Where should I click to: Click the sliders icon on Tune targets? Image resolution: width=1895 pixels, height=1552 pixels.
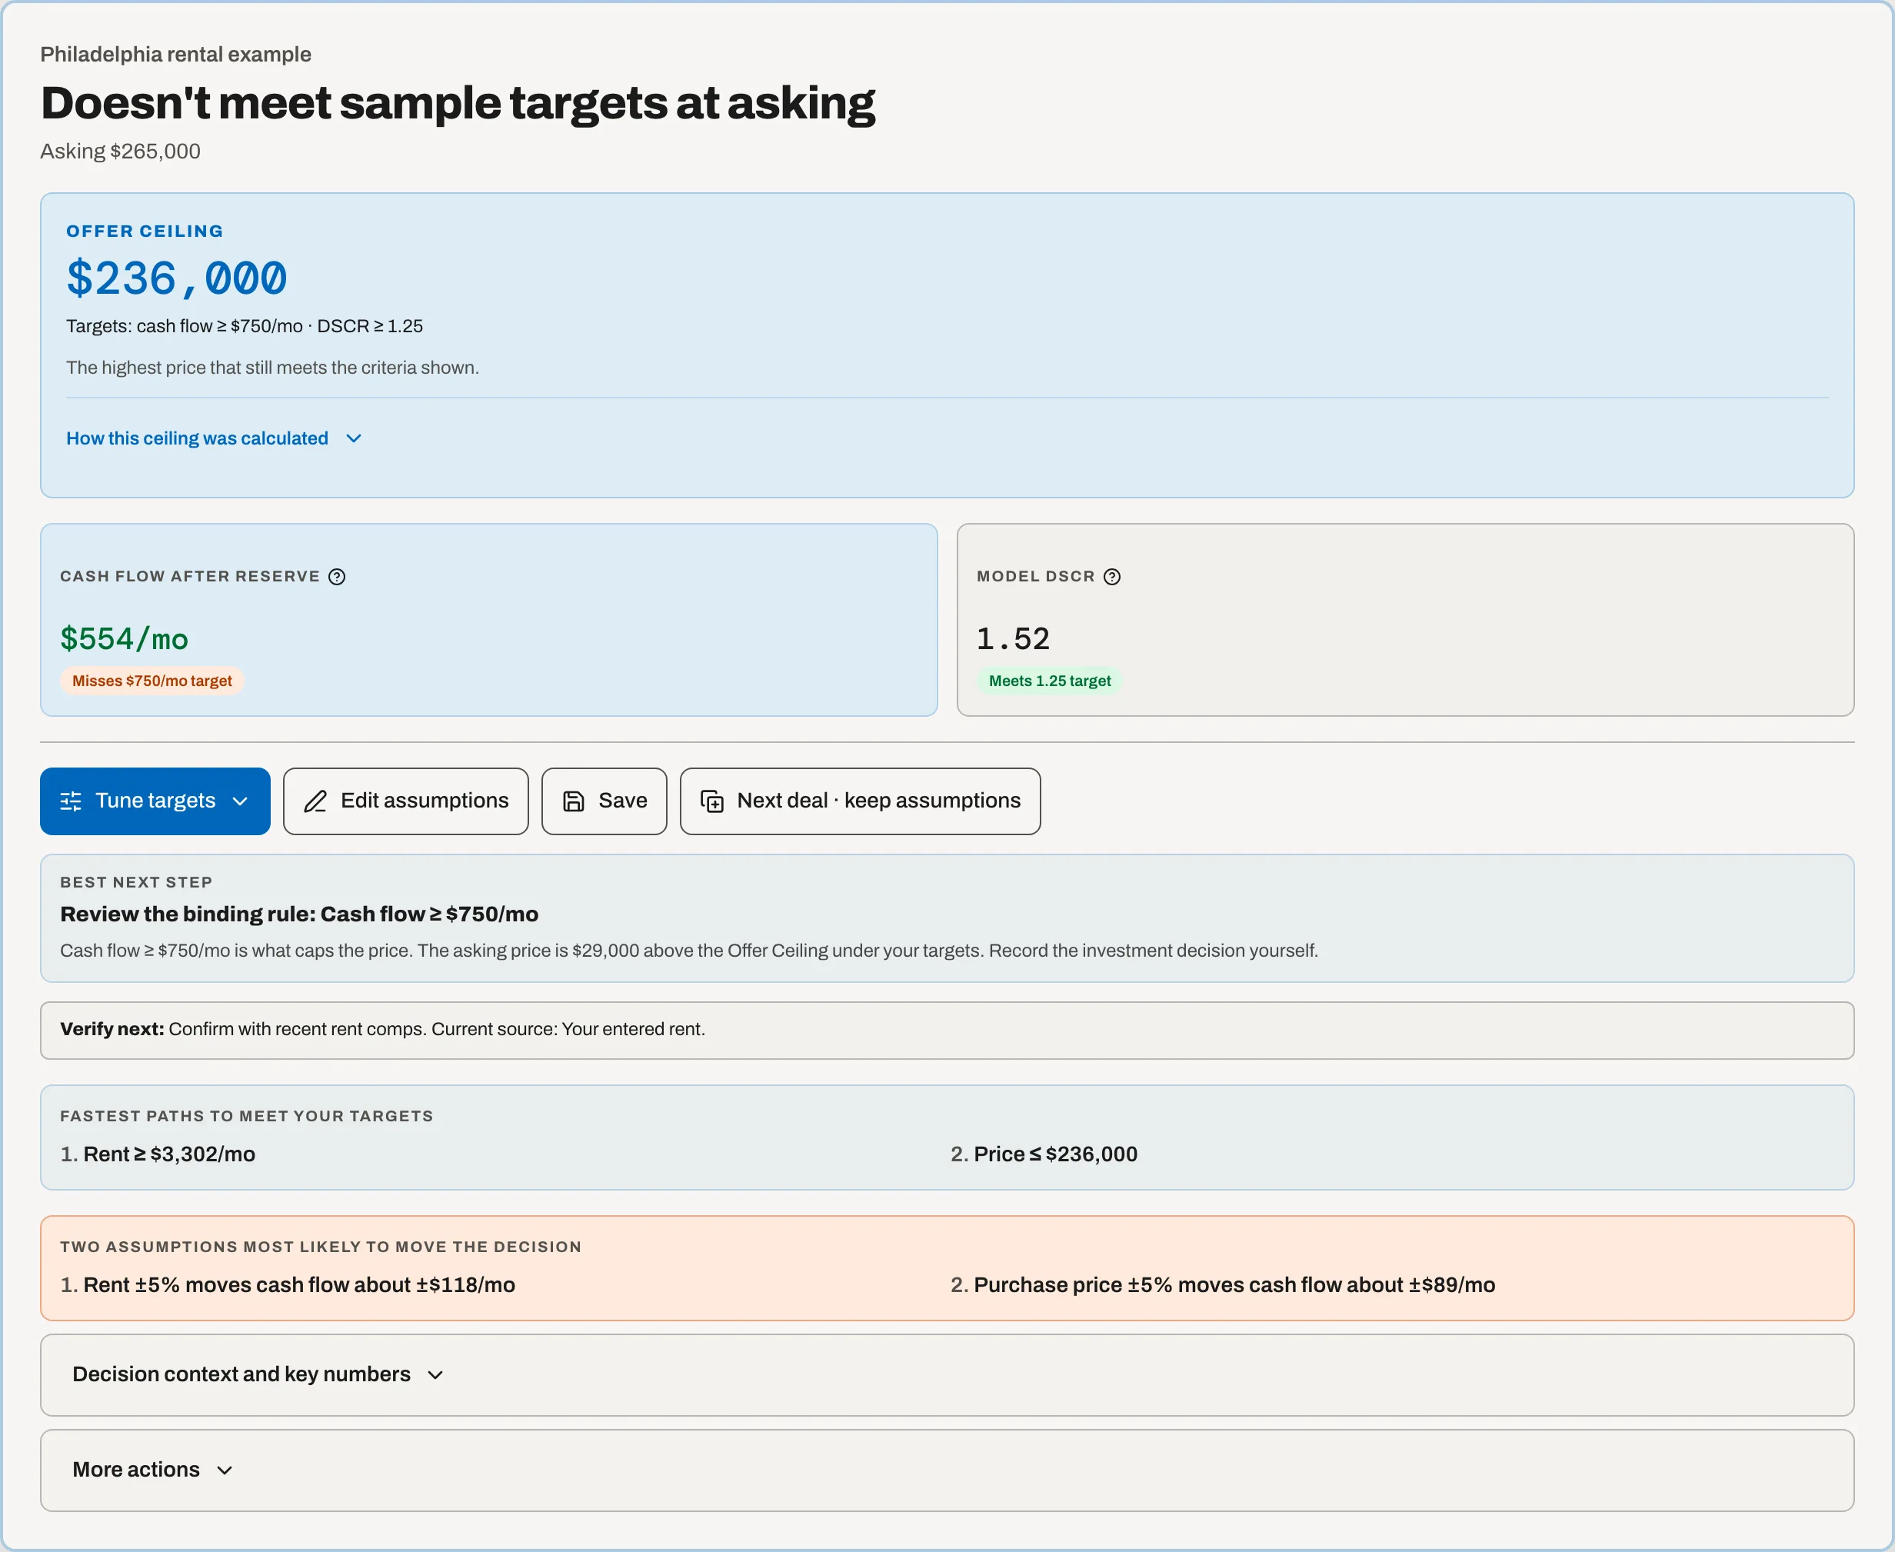tap(71, 801)
